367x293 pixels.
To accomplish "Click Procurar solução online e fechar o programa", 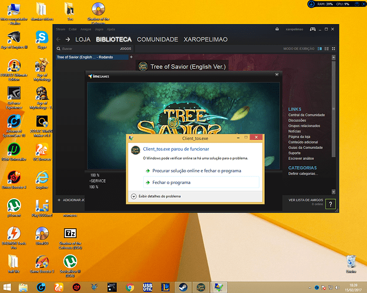I will click(x=197, y=171).
